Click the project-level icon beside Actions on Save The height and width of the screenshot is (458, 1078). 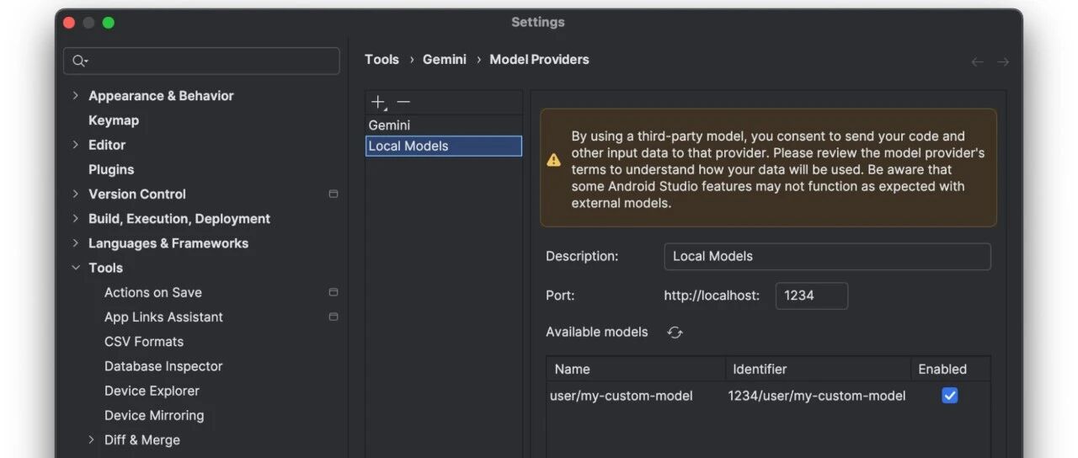coord(334,292)
